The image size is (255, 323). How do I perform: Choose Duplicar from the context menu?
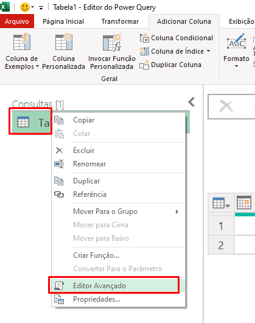click(x=119, y=181)
